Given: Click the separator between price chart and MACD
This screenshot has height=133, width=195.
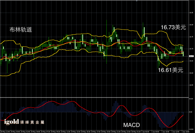Looking at the screenshot, I should click(x=95, y=97).
